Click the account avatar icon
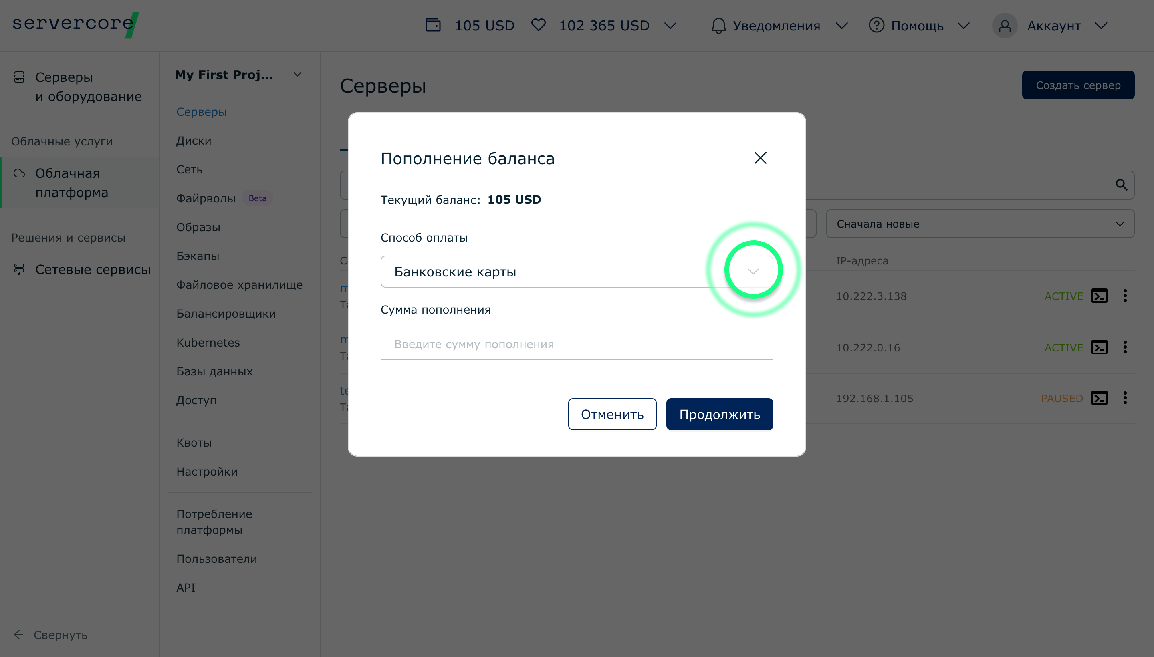This screenshot has width=1154, height=657. pyautogui.click(x=1005, y=26)
